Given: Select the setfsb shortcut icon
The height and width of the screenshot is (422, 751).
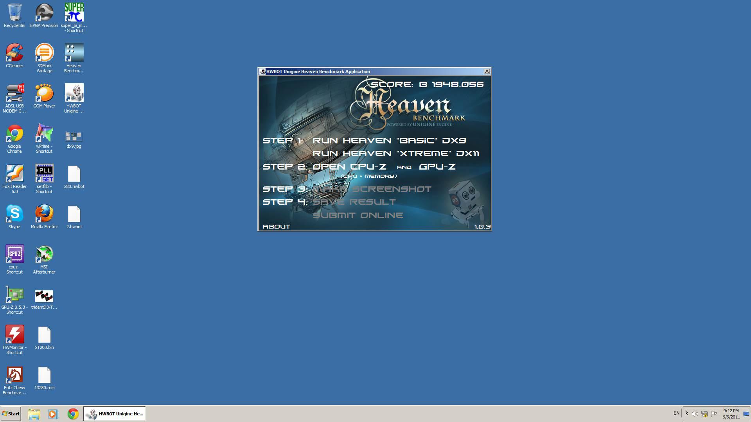Looking at the screenshot, I should pyautogui.click(x=44, y=179).
